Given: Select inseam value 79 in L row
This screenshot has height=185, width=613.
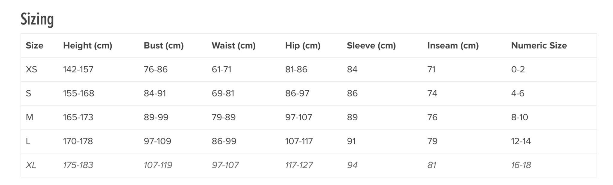Looking at the screenshot, I should (433, 141).
